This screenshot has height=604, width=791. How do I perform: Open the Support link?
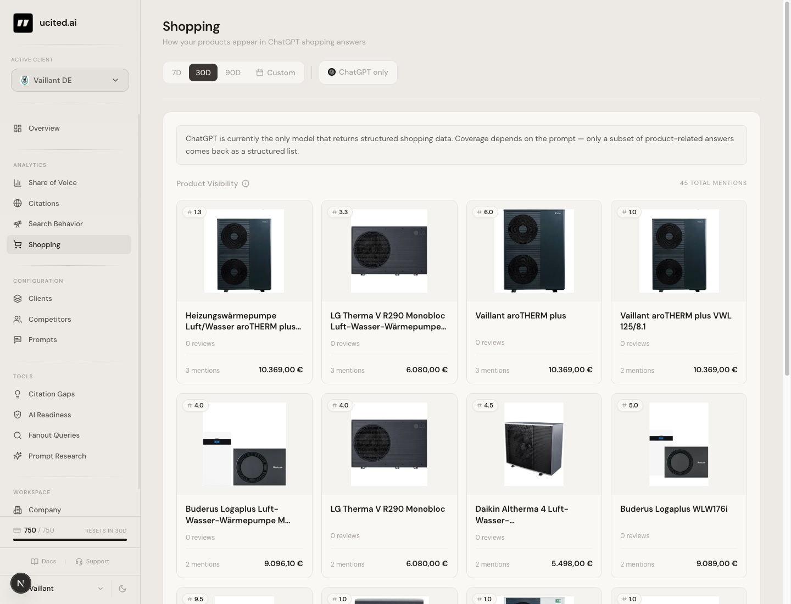click(92, 562)
